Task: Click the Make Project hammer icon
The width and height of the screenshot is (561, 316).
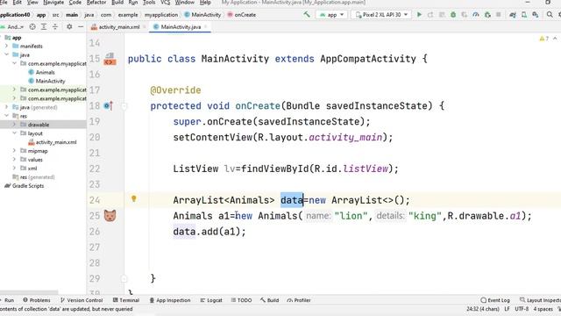Action: coord(307,15)
